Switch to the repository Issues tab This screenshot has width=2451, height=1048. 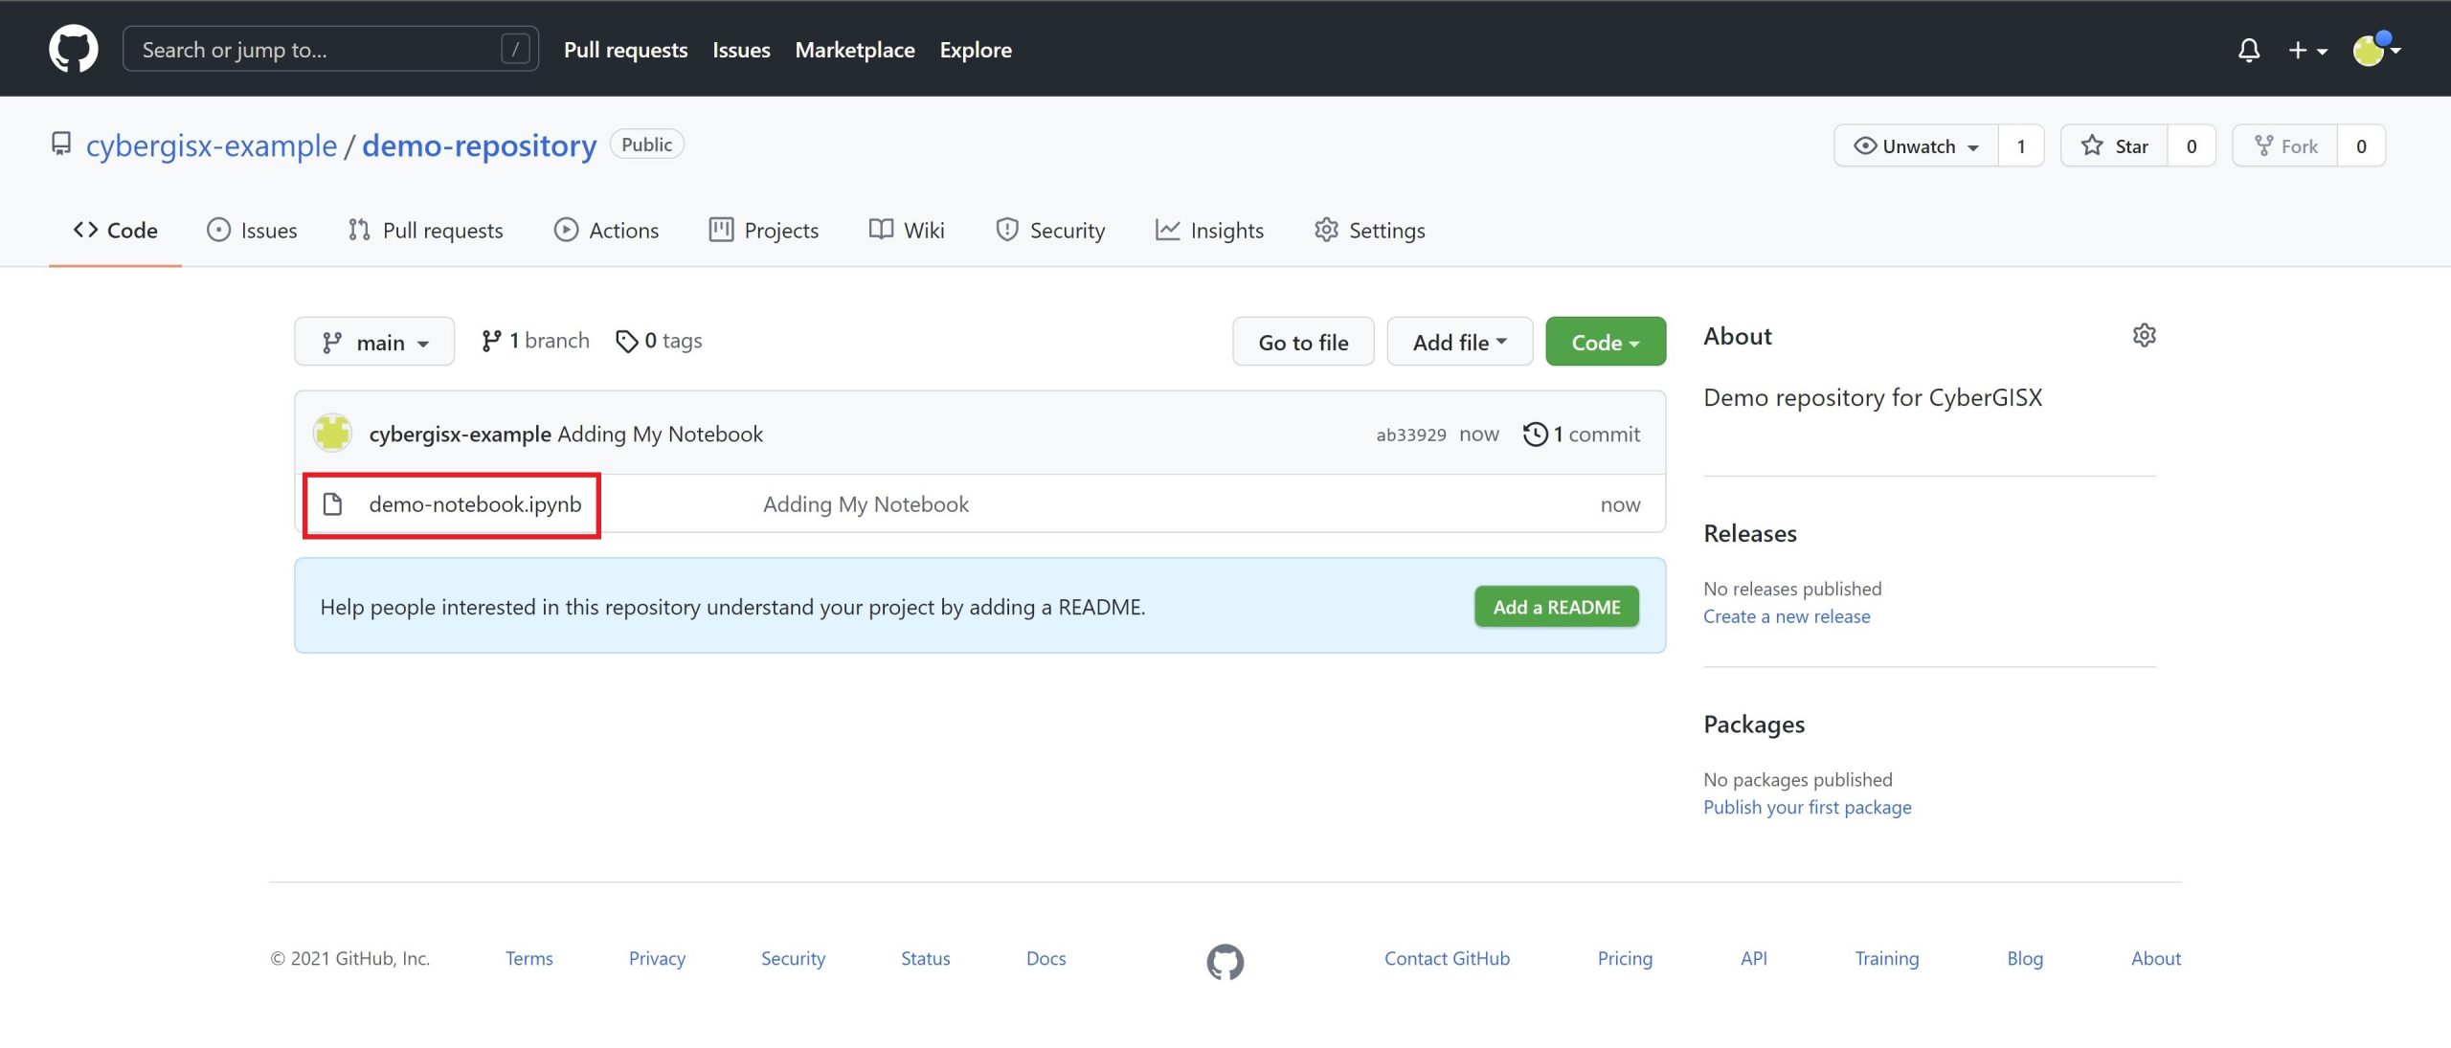[252, 231]
